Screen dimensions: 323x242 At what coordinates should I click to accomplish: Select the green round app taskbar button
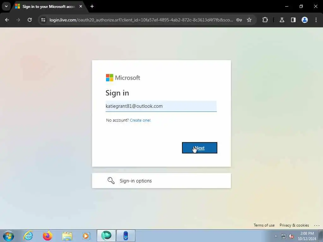coord(106,236)
